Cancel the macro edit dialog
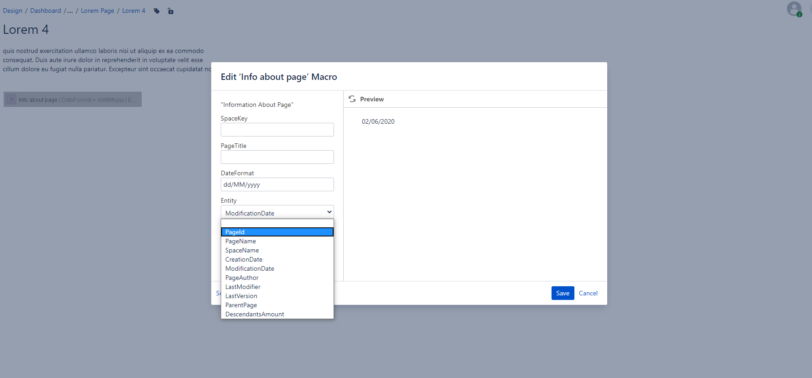The height and width of the screenshot is (378, 812). tap(588, 293)
